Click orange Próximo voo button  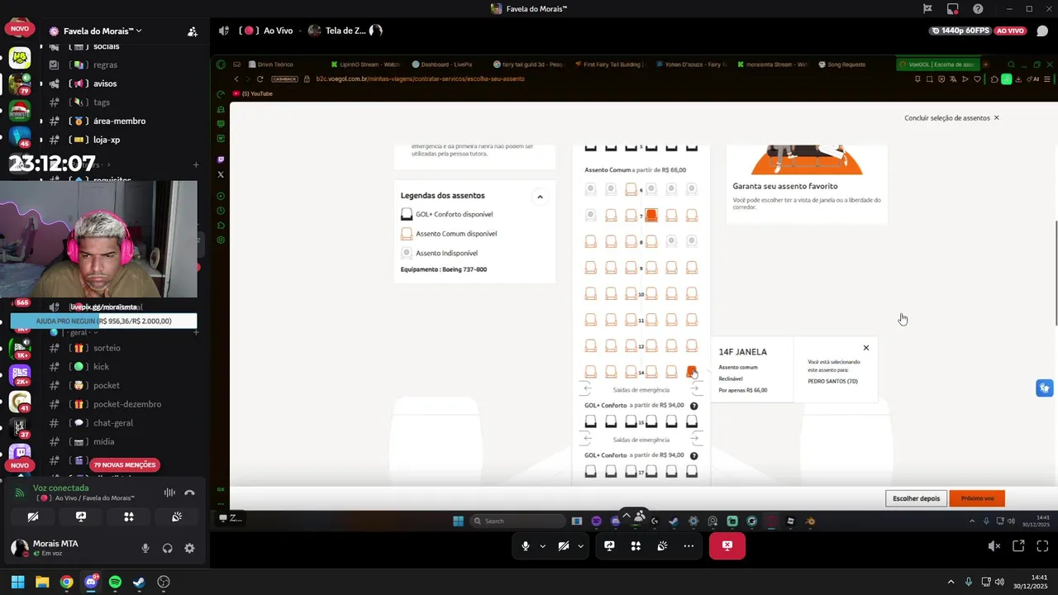977,498
